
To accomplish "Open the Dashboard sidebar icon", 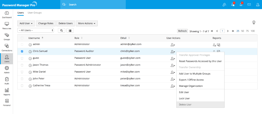I will 7,14.
